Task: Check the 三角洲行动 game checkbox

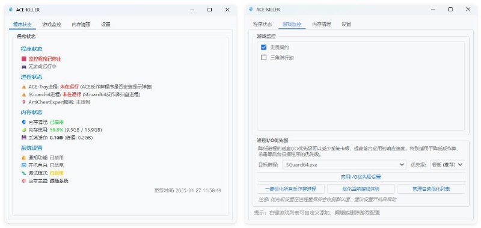Action: click(263, 57)
